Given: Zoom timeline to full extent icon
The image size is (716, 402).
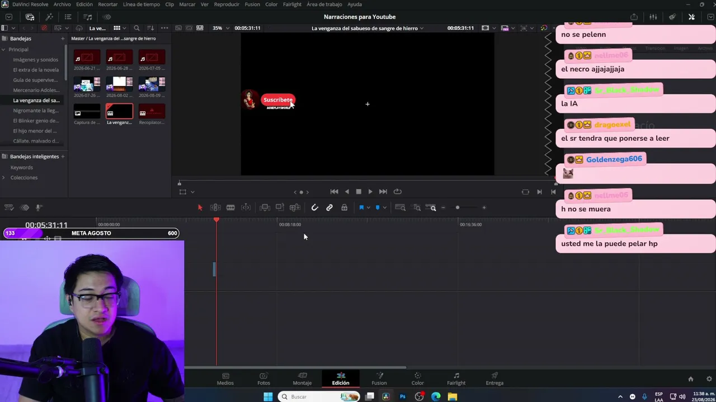Looking at the screenshot, I should tap(401, 208).
